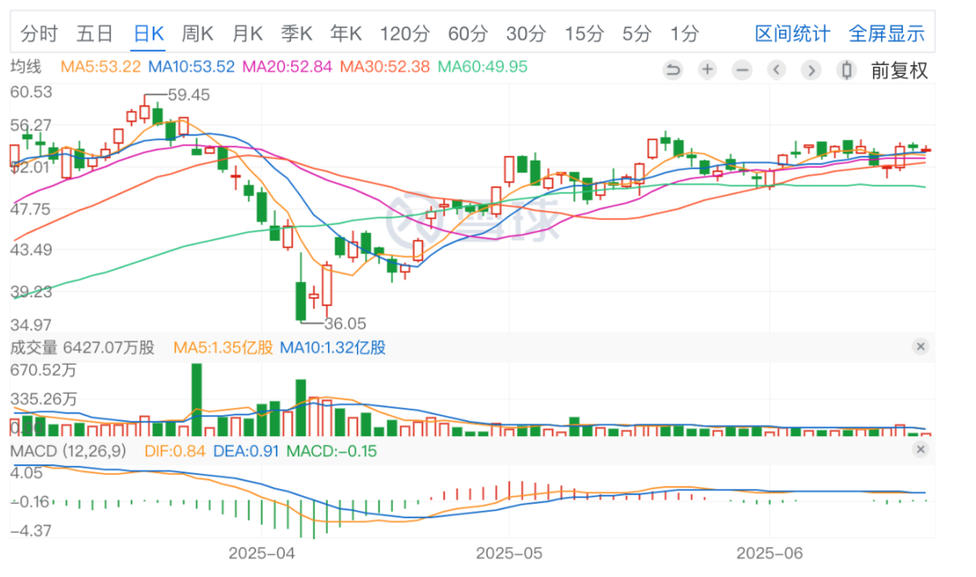Screen dimensions: 976x577
Task: Select the 月K monthly tab
Action: click(x=247, y=33)
